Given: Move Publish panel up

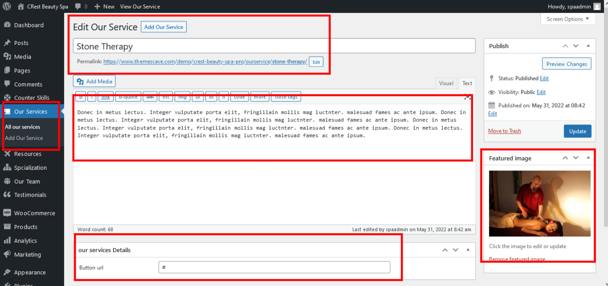Looking at the screenshot, I should click(565, 46).
